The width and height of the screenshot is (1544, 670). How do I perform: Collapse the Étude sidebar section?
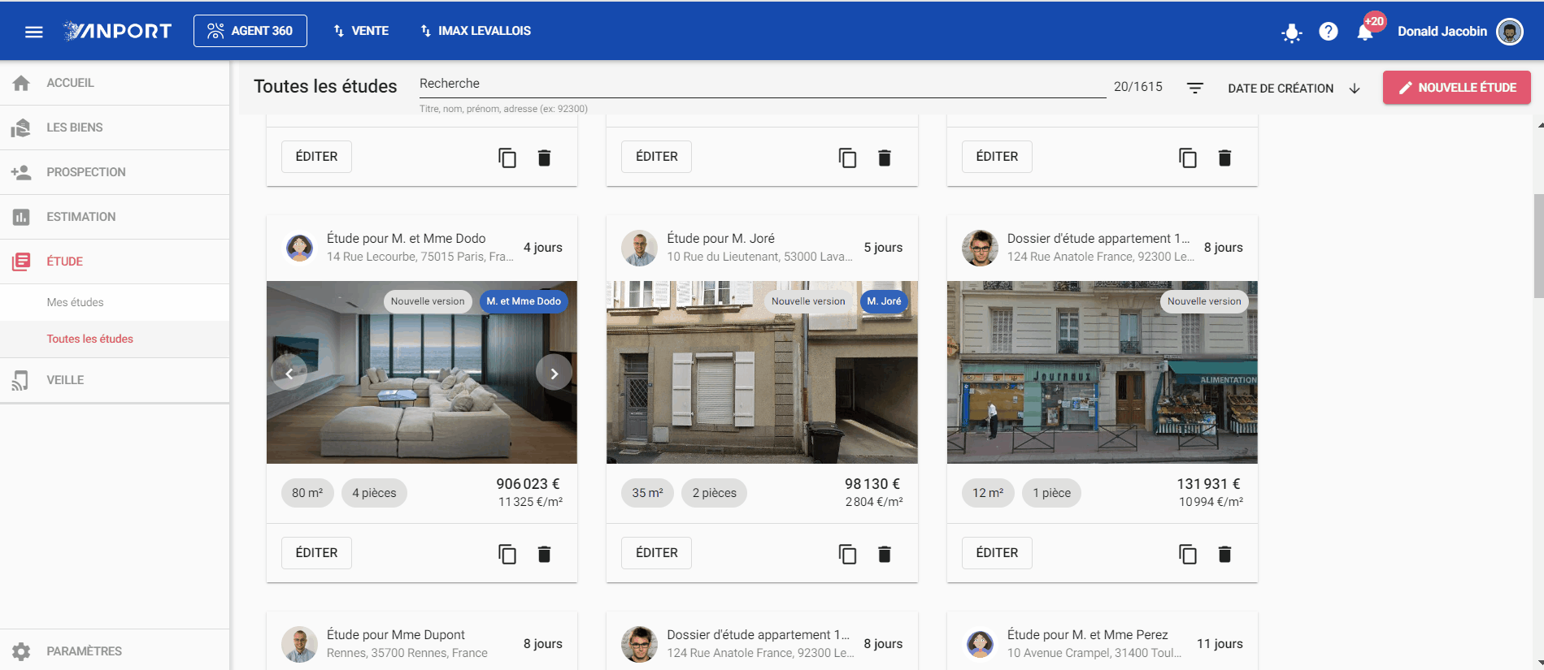click(x=115, y=262)
